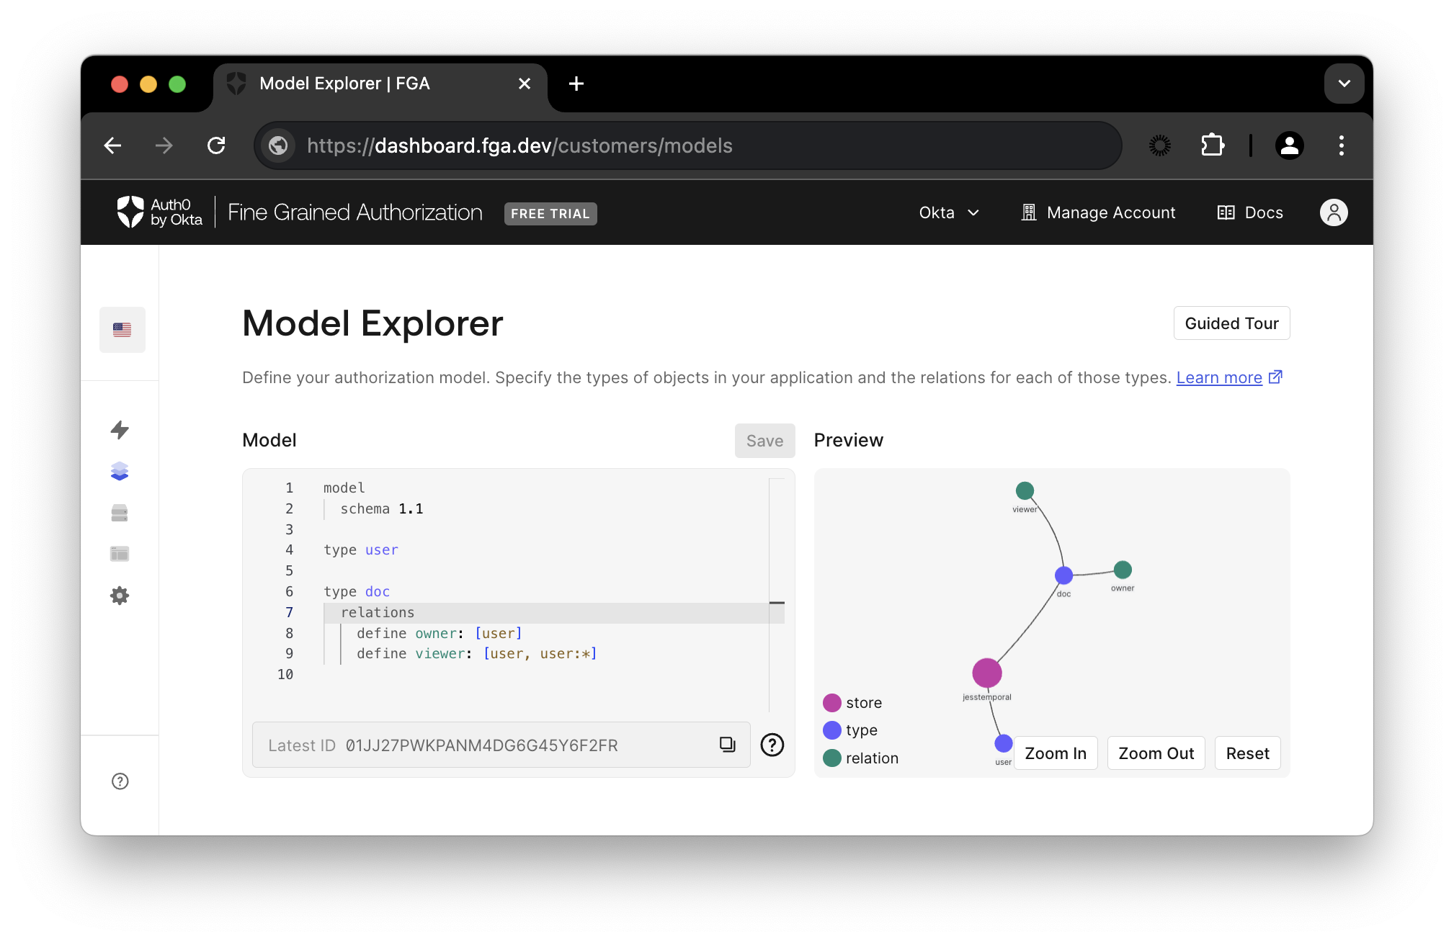Viewport: 1454px width, 942px height.
Task: Select the viewer node in preview graph
Action: click(x=1025, y=491)
